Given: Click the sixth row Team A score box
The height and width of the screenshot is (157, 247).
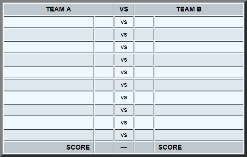Looking at the screenshot, I should (x=104, y=85).
